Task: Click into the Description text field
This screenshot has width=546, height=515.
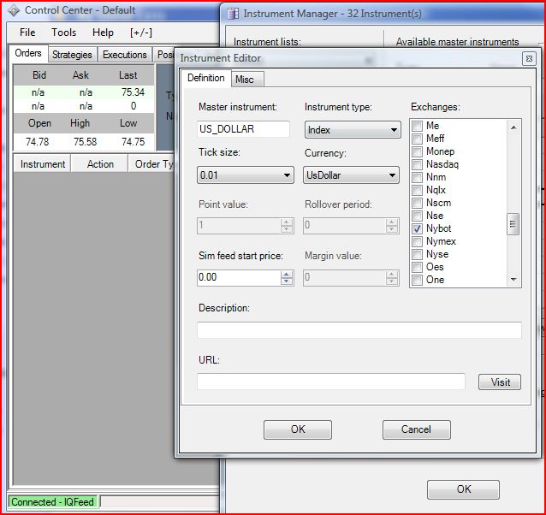Action: pyautogui.click(x=359, y=330)
